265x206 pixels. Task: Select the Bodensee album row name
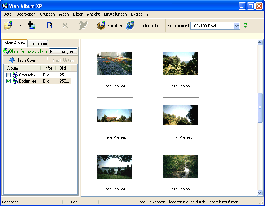[28, 81]
